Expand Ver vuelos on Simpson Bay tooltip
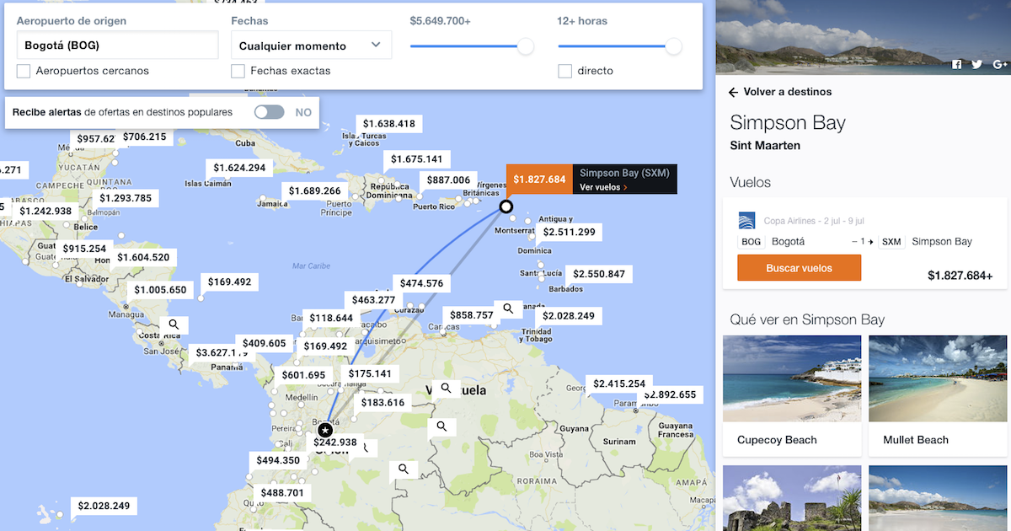This screenshot has width=1011, height=531. (x=602, y=187)
